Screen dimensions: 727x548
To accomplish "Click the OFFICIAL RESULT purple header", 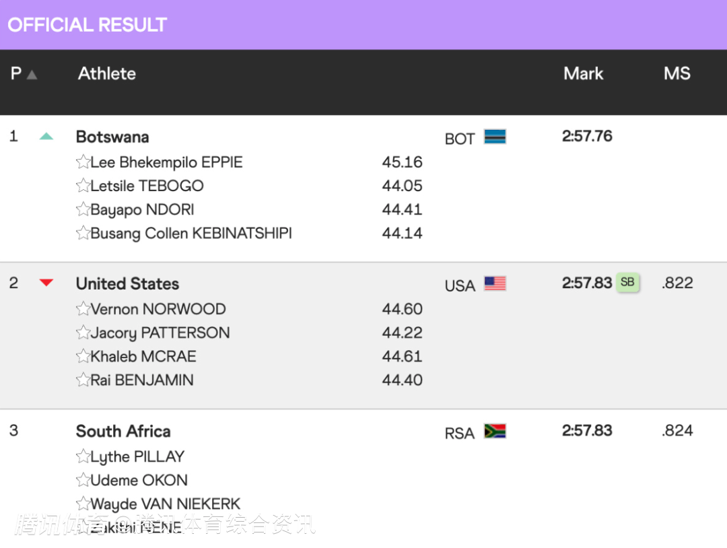I will [x=88, y=25].
